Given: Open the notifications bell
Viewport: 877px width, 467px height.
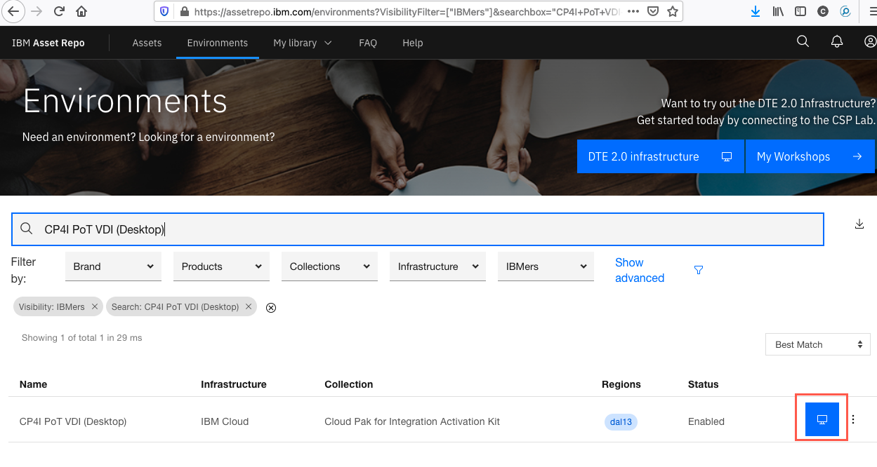Looking at the screenshot, I should (837, 42).
